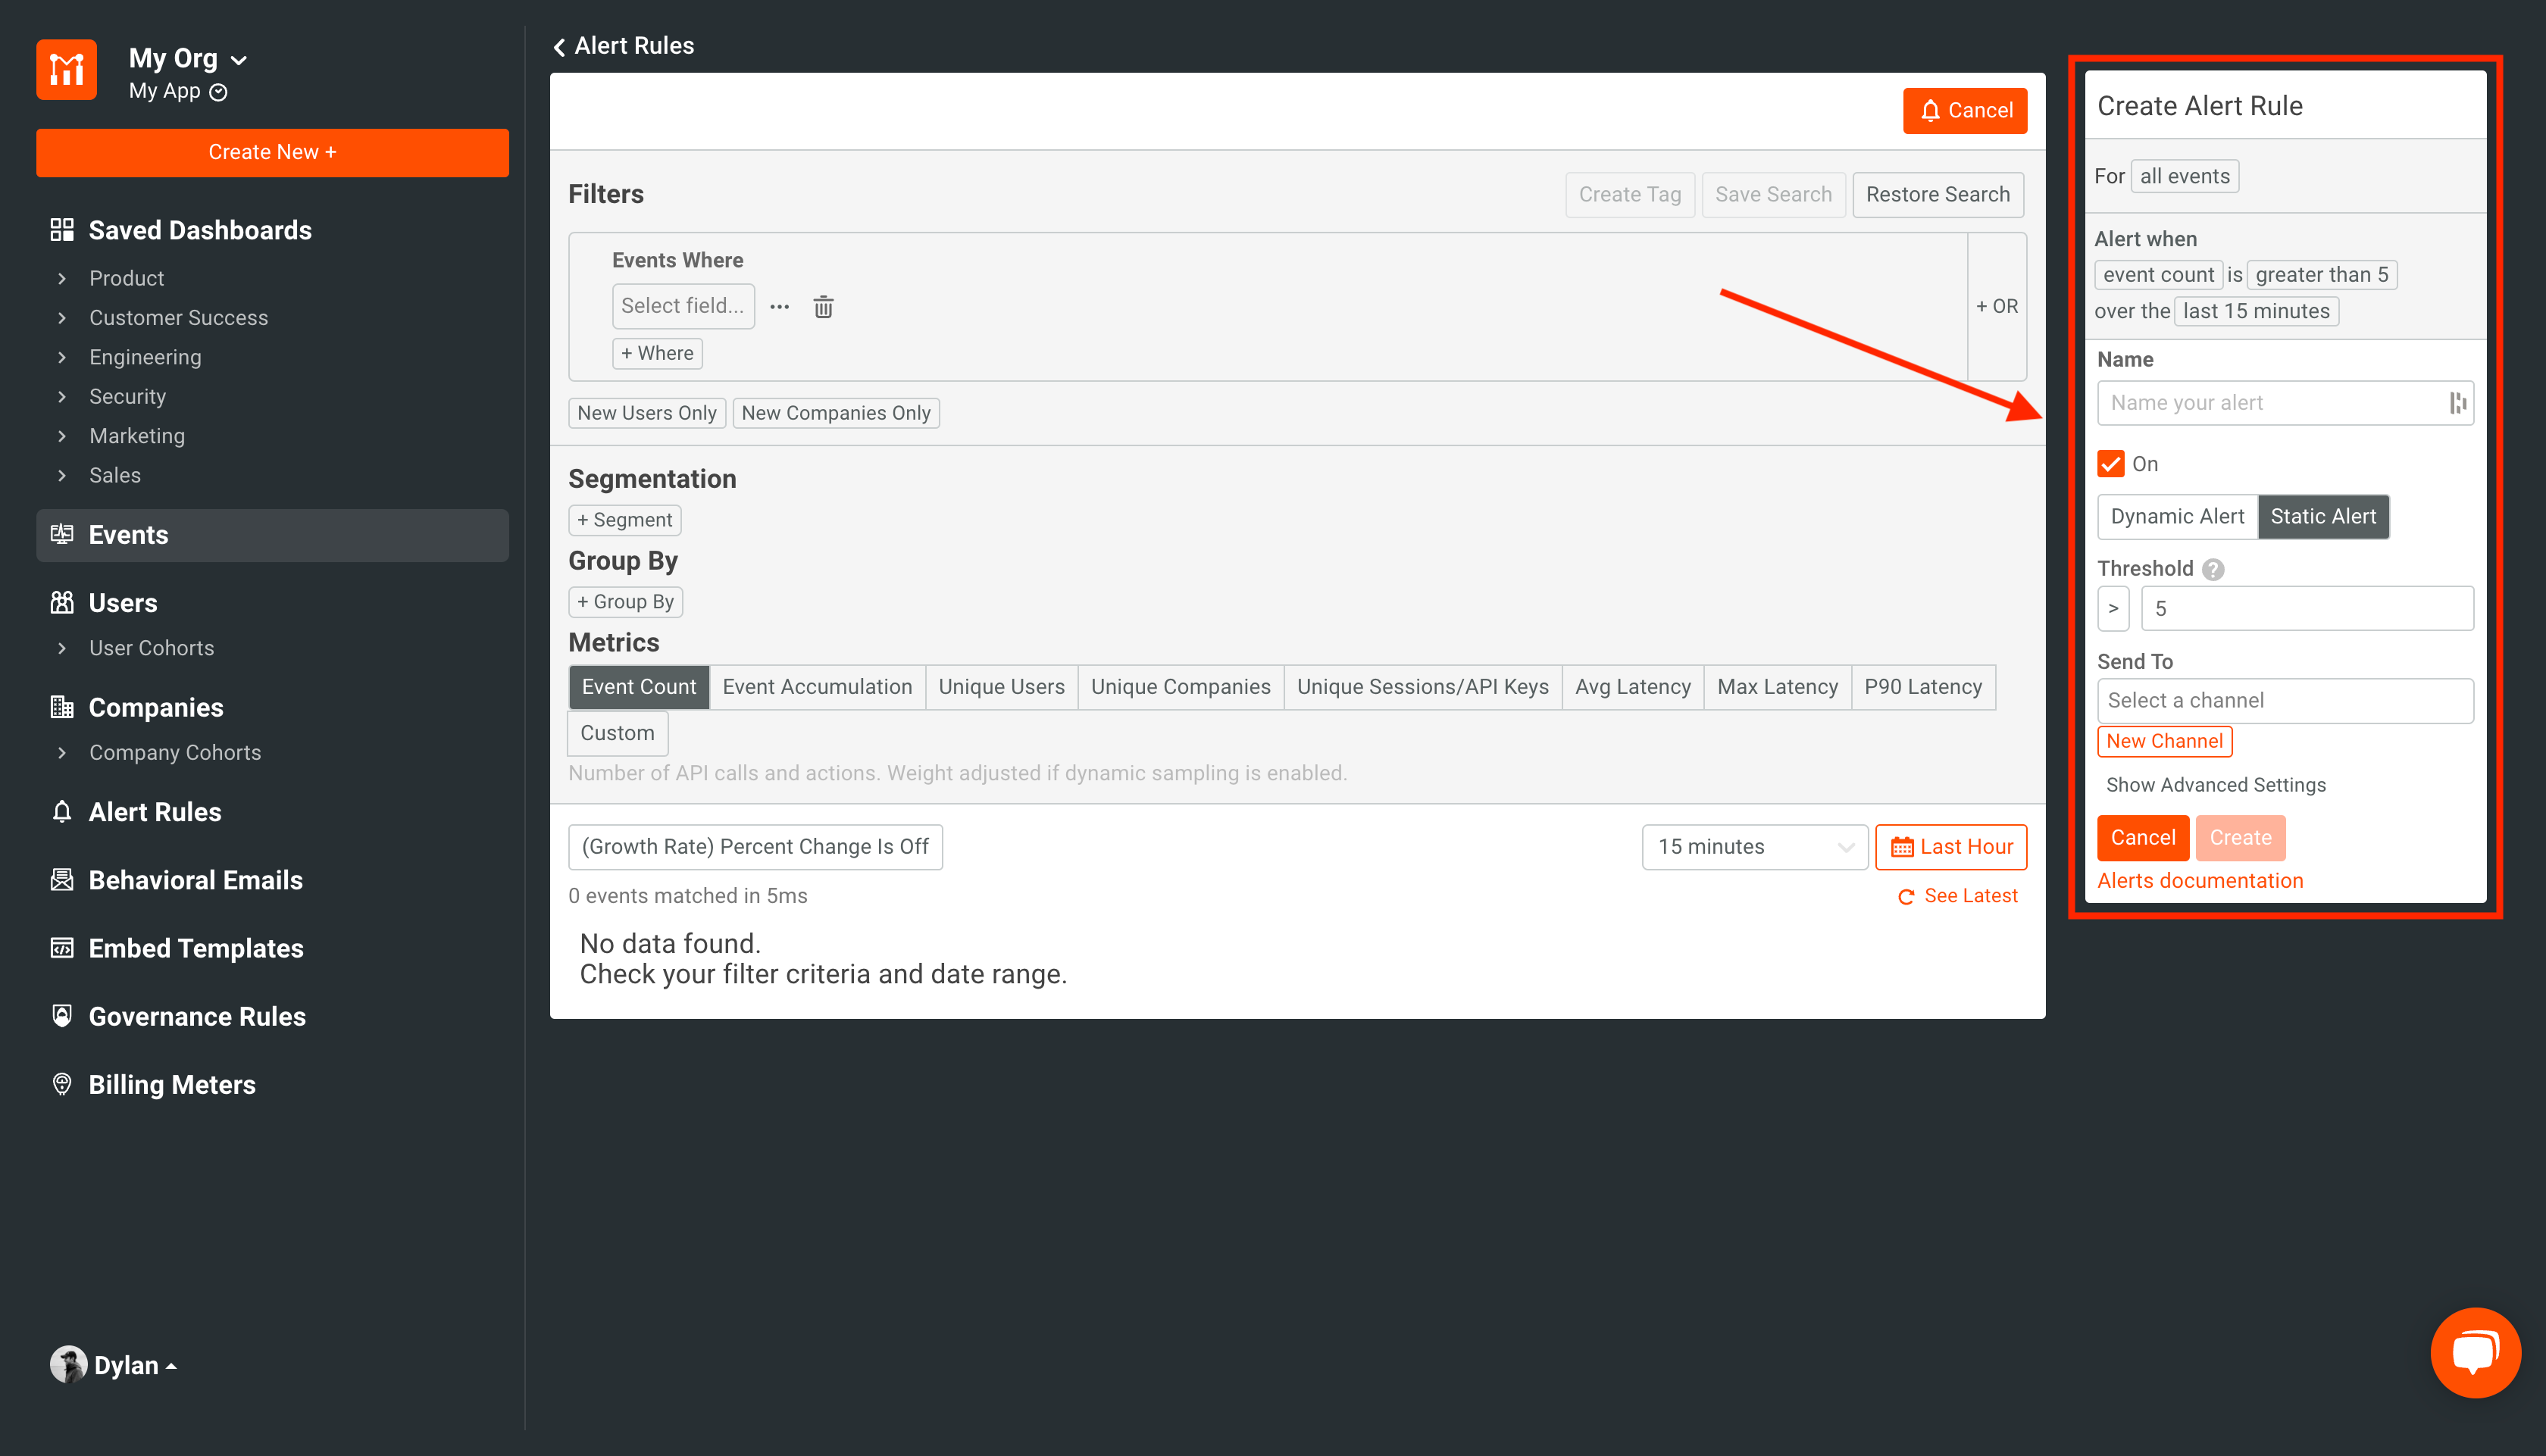Screen dimensions: 2546x1456
Task: Click the Embed Templates icon
Action: [x=62, y=947]
